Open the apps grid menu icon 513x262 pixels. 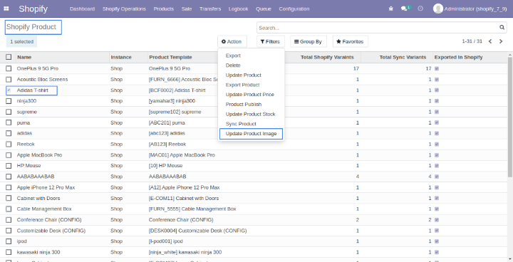point(6,9)
